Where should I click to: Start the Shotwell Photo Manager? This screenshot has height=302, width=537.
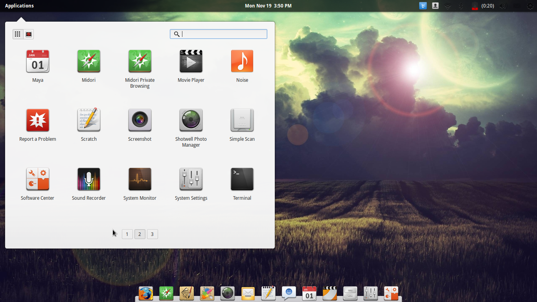(x=191, y=120)
